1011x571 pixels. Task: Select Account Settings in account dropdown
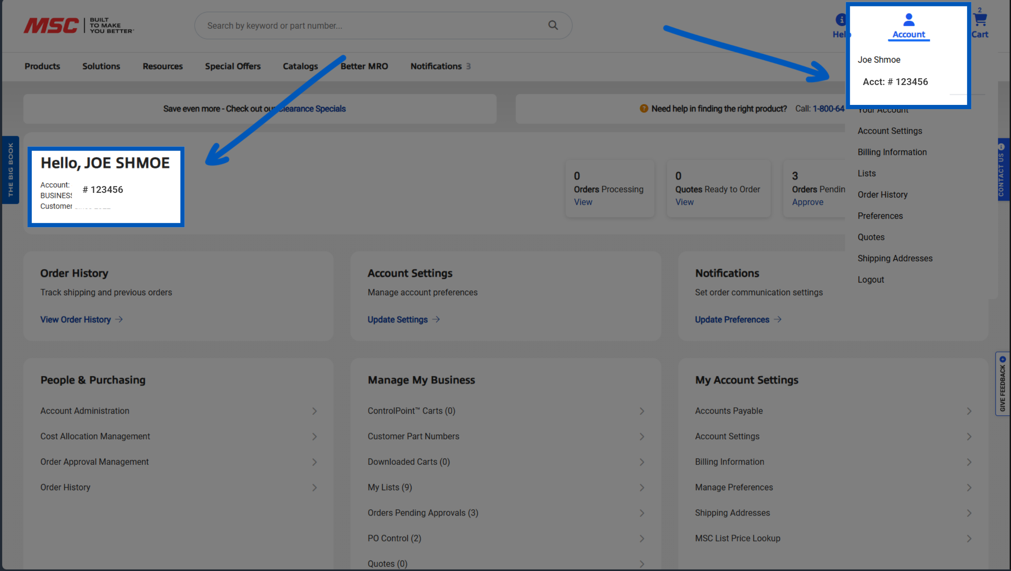(890, 131)
